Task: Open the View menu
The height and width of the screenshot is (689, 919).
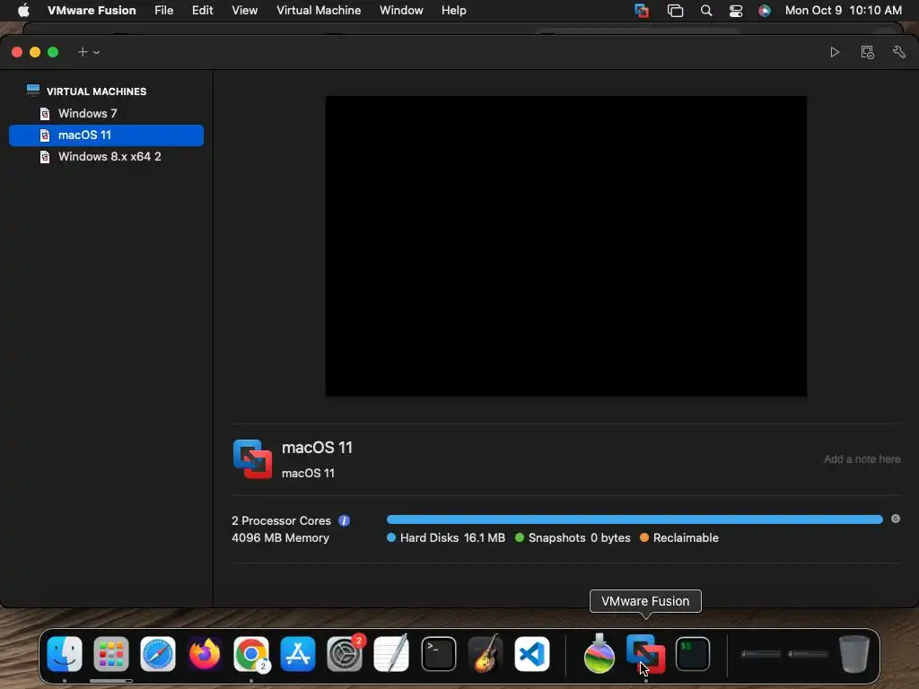Action: pos(244,11)
